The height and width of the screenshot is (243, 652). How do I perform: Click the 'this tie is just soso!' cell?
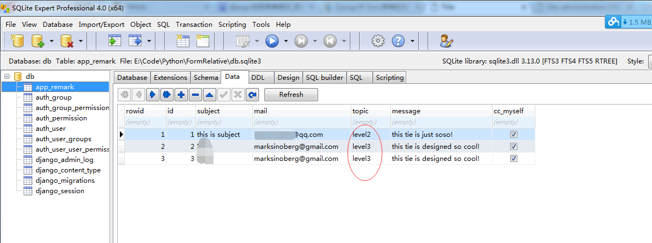tap(442, 135)
